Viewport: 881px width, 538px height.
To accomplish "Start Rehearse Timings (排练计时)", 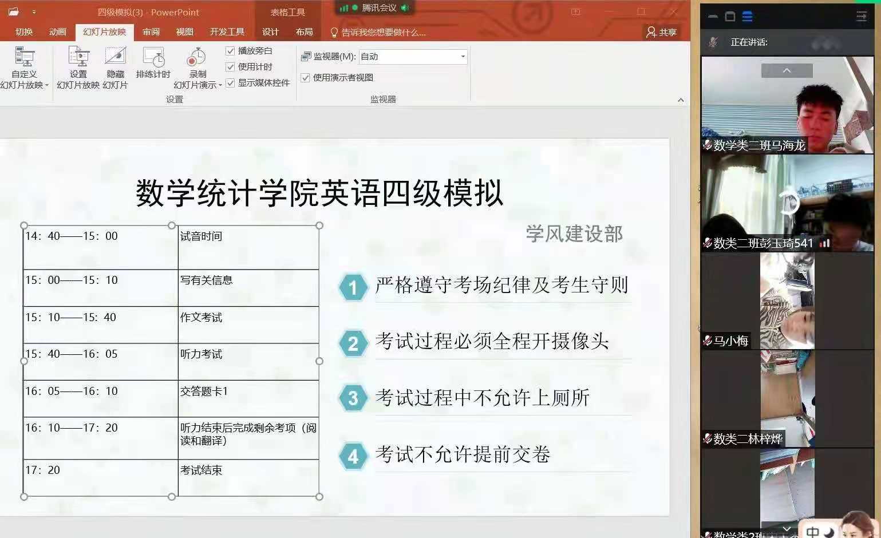I will pos(153,58).
